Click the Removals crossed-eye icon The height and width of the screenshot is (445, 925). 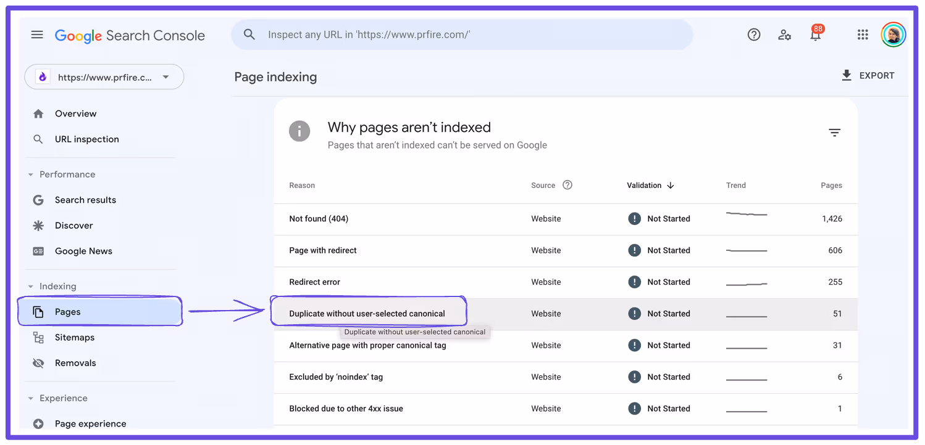38,363
